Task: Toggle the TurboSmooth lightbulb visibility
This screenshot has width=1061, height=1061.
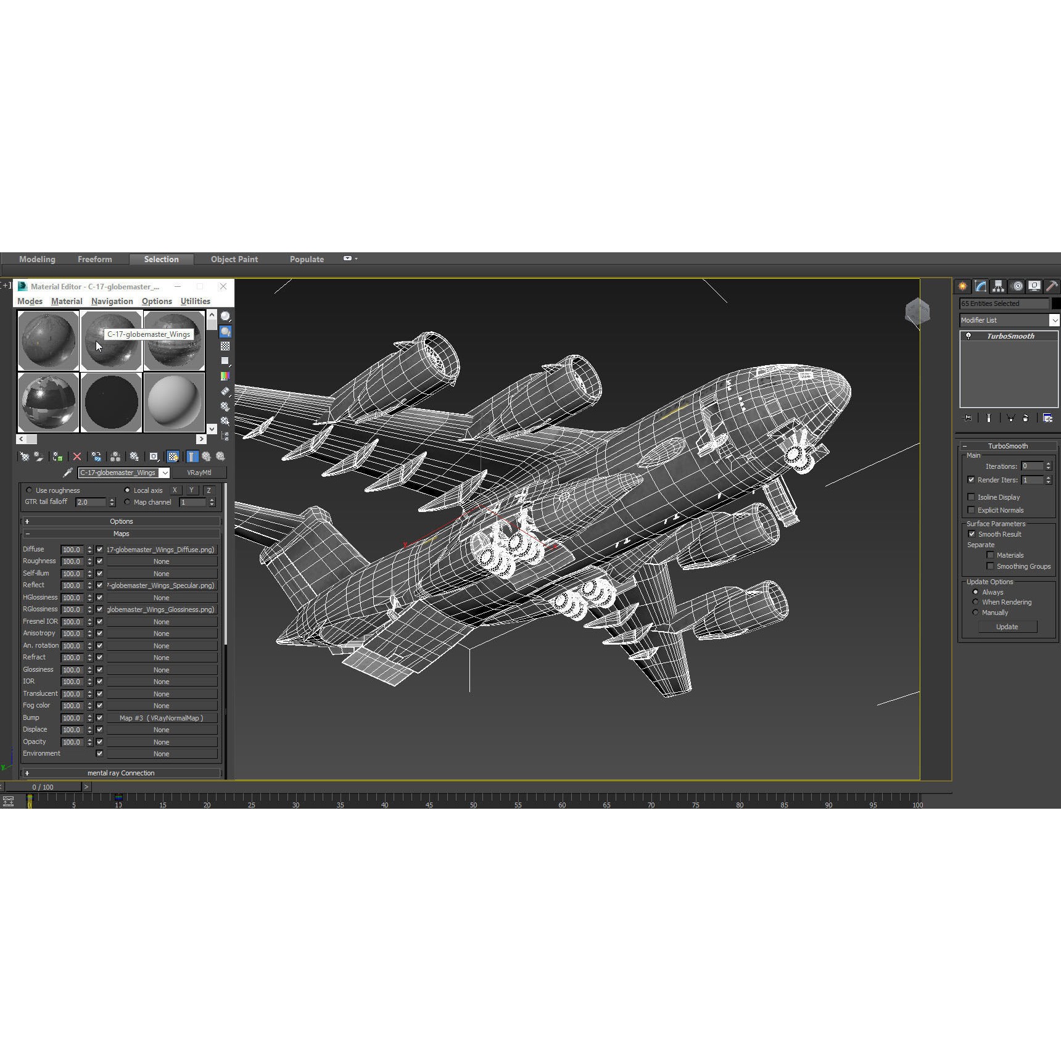Action: coord(968,336)
